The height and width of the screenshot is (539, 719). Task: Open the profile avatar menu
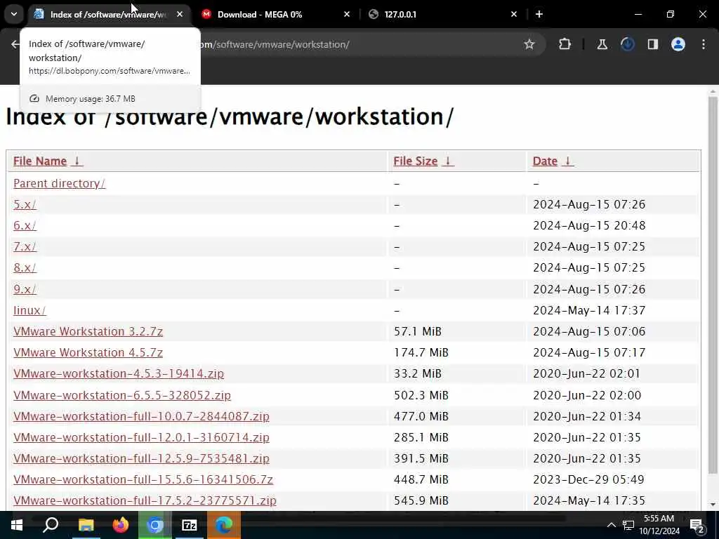click(678, 44)
